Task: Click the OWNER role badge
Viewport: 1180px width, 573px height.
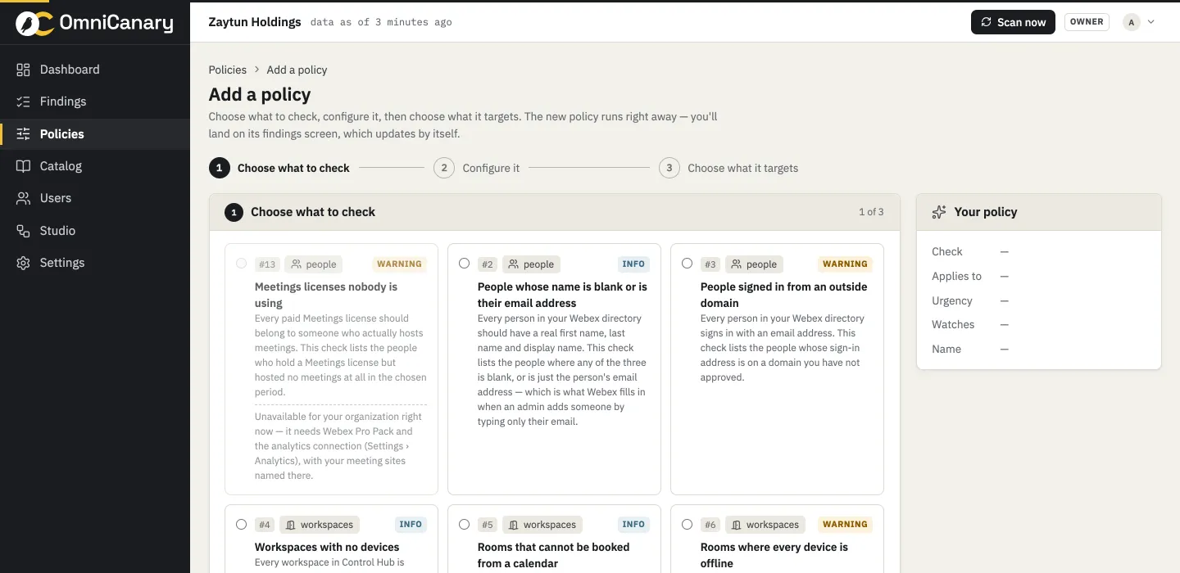Action: coord(1087,22)
